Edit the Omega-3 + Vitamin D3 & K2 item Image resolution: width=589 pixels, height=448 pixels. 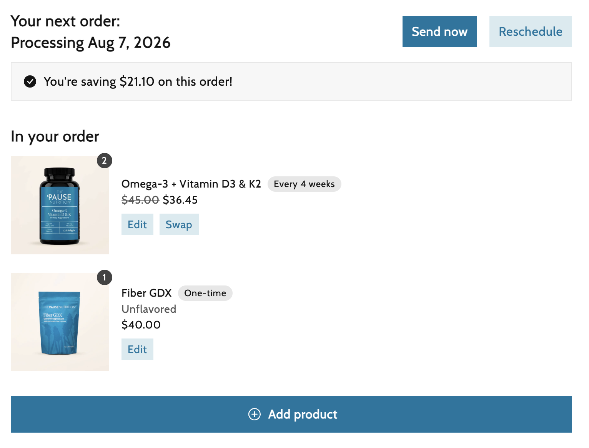coord(137,224)
